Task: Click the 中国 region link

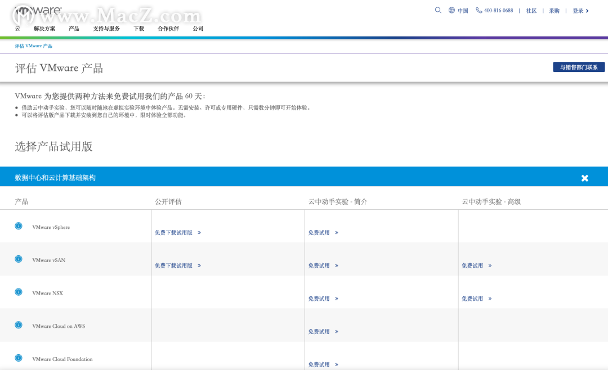Action: pos(463,11)
